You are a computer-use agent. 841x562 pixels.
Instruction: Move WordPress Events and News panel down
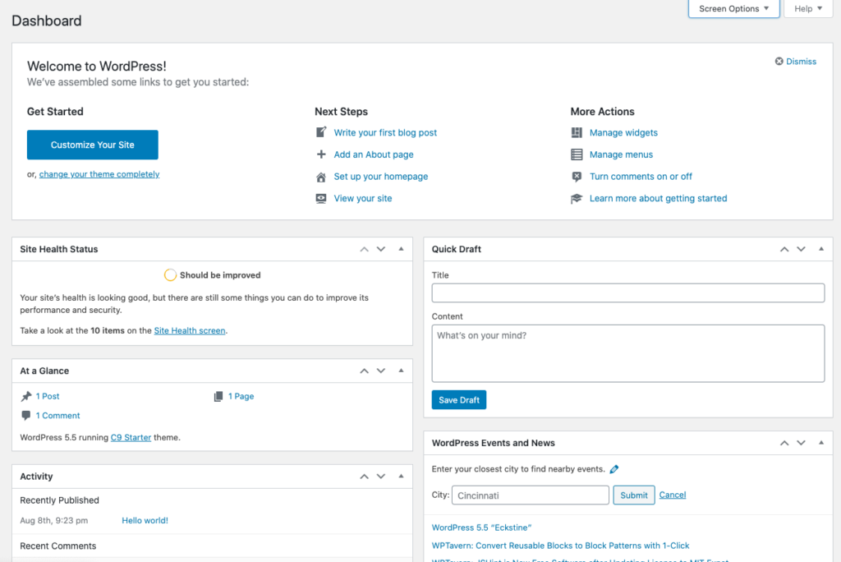click(x=801, y=443)
